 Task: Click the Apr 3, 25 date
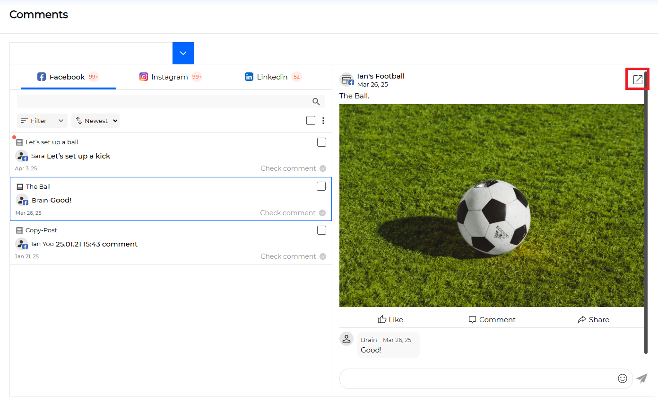coord(26,168)
